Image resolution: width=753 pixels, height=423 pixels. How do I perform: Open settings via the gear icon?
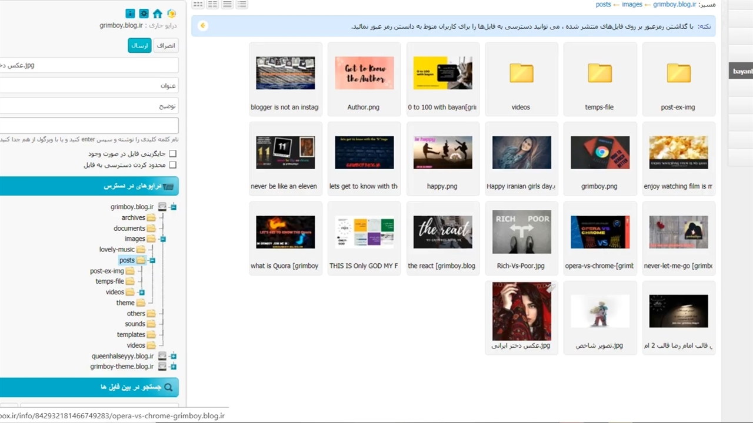tap(144, 14)
